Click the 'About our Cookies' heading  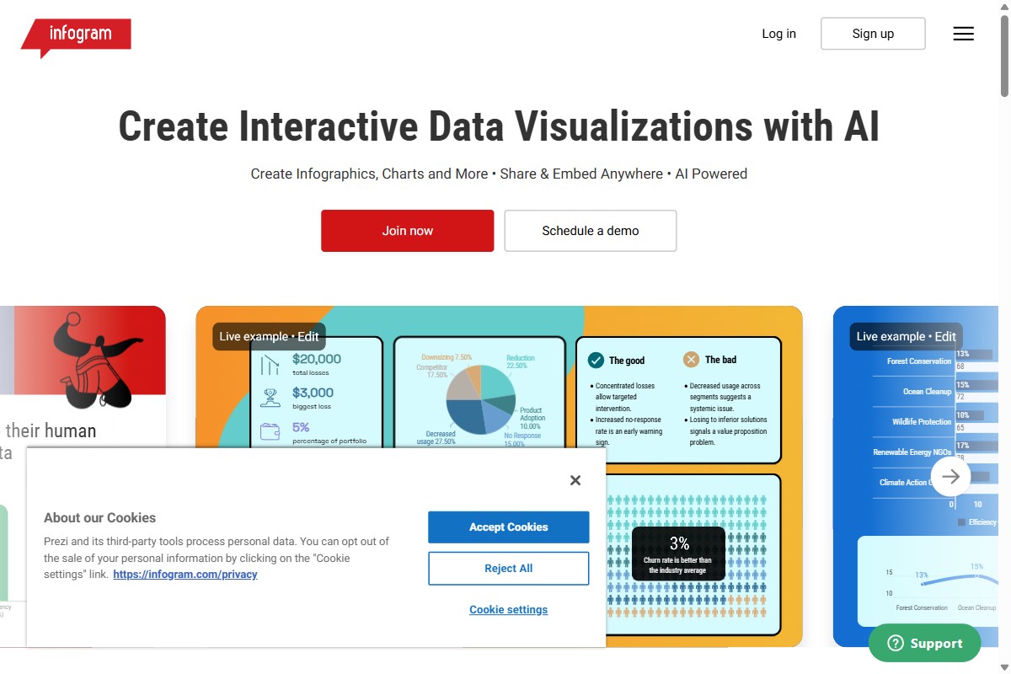(x=100, y=518)
